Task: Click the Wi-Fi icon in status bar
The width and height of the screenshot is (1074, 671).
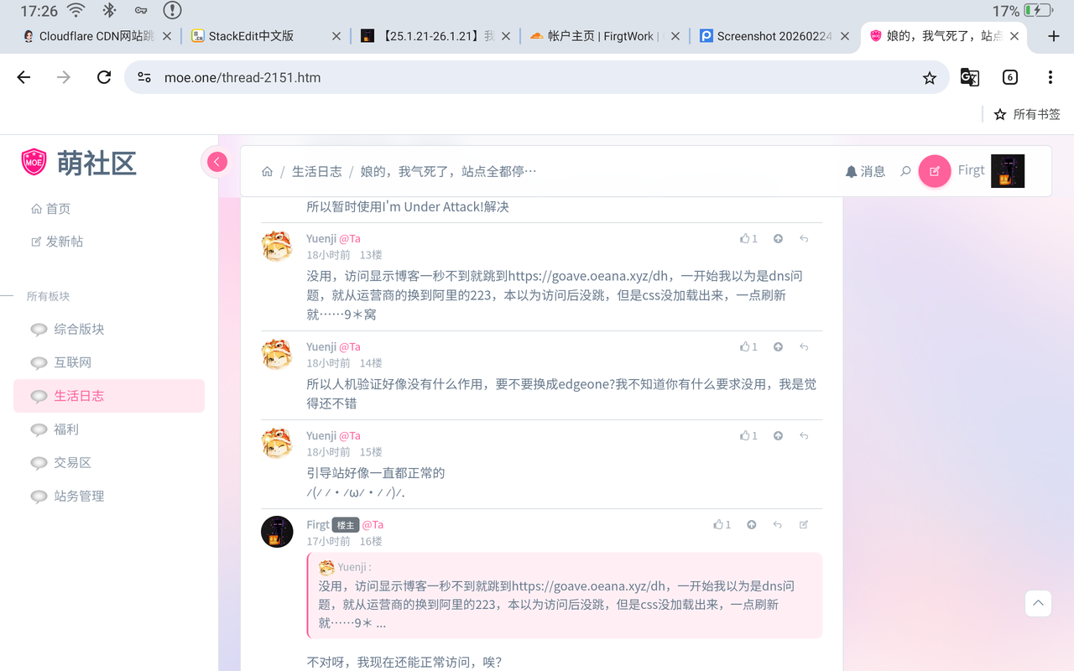Action: click(76, 11)
